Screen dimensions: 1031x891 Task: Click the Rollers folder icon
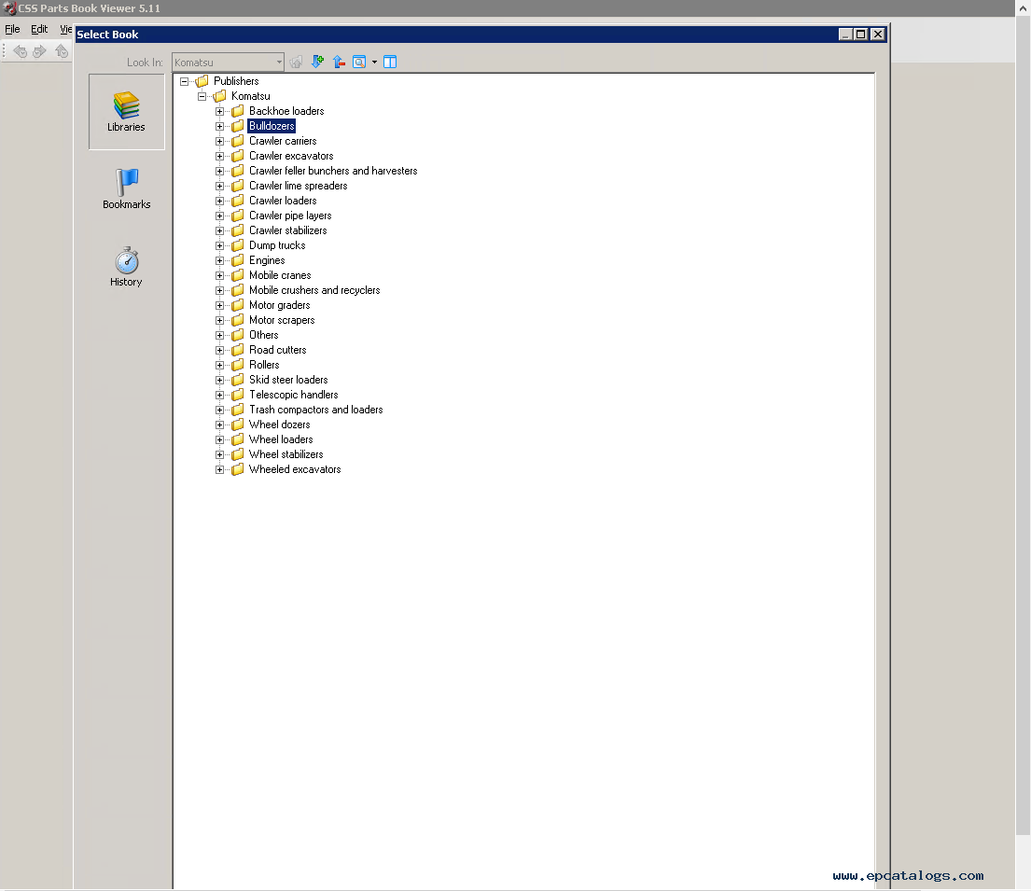pyautogui.click(x=238, y=365)
